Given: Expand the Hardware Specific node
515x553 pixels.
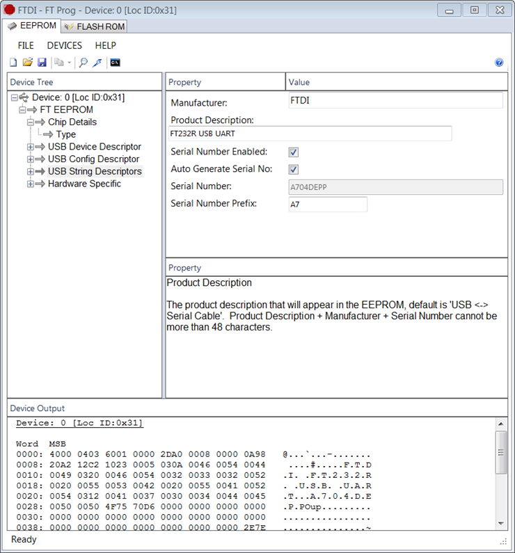Looking at the screenshot, I should [31, 184].
